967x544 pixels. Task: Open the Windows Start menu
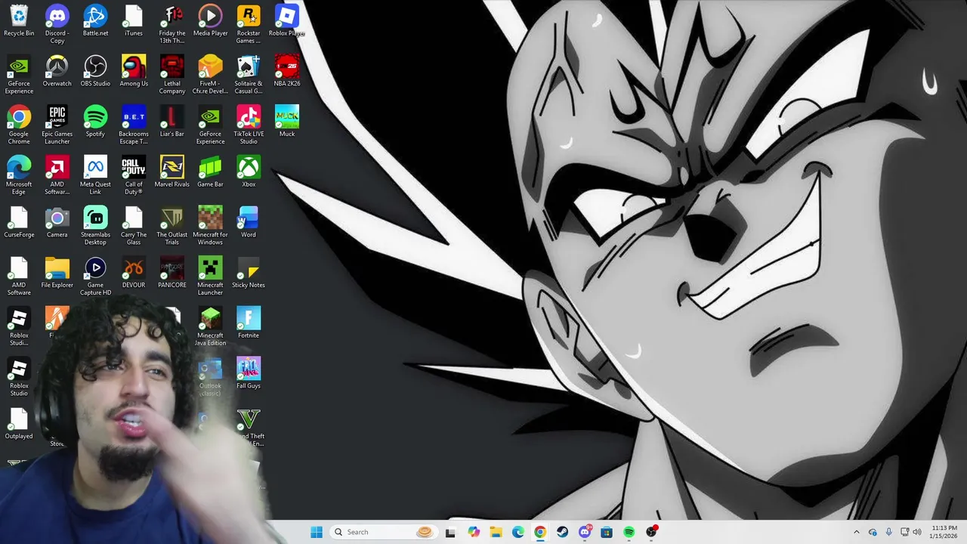(317, 532)
